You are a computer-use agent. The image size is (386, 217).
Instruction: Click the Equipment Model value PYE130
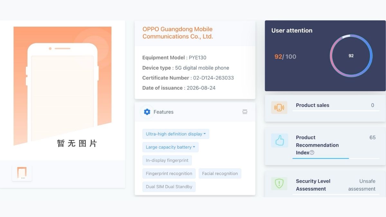(198, 58)
